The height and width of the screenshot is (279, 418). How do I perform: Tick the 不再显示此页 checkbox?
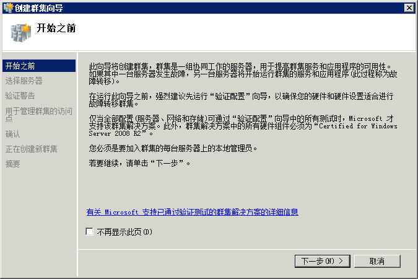pyautogui.click(x=90, y=231)
